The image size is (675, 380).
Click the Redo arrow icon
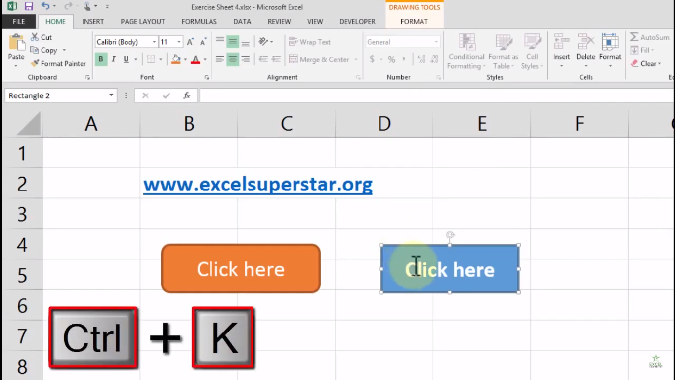[68, 7]
